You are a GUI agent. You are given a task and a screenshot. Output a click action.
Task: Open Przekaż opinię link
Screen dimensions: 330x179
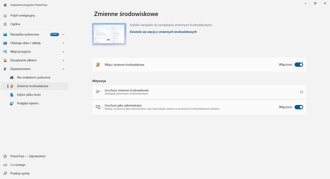pyautogui.click(x=34, y=173)
